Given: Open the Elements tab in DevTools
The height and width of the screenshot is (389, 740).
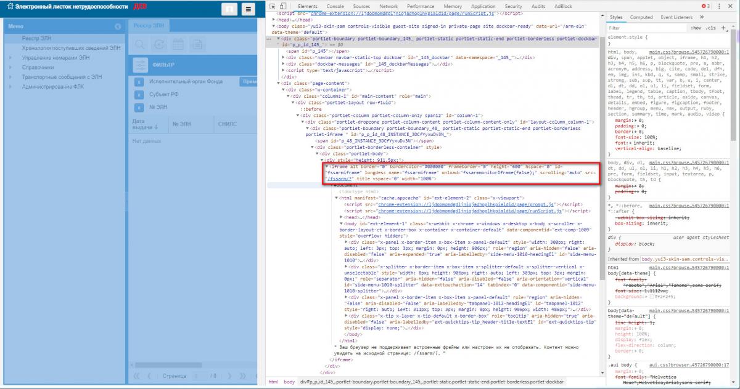Looking at the screenshot, I should pos(307,6).
